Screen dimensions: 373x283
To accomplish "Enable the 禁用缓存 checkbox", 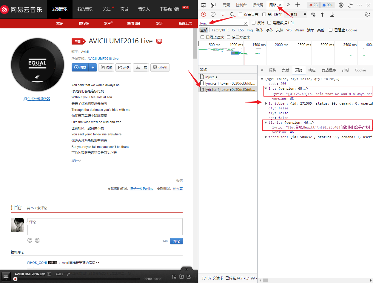I will [264, 14].
